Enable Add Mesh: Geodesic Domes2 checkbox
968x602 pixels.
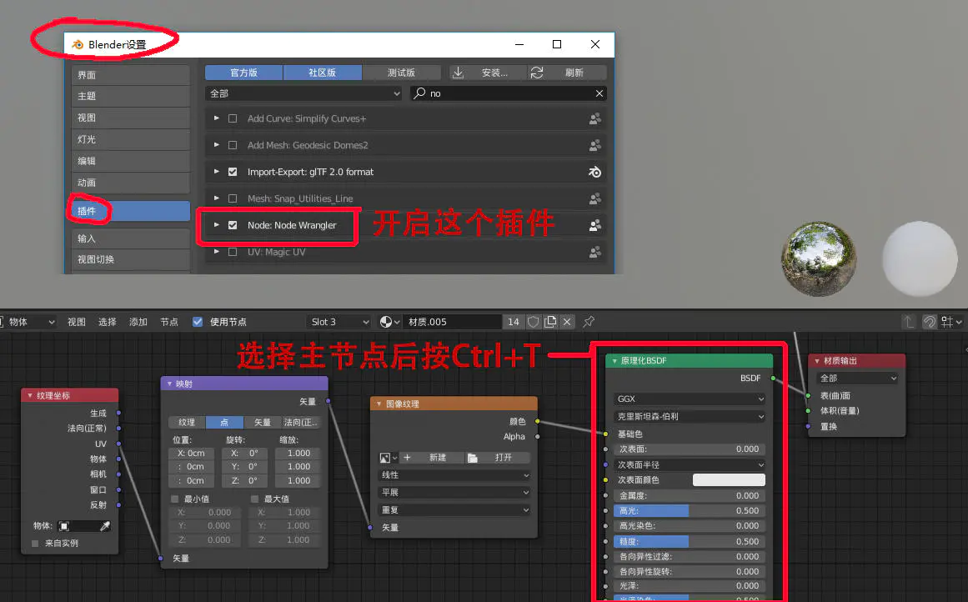pos(233,145)
